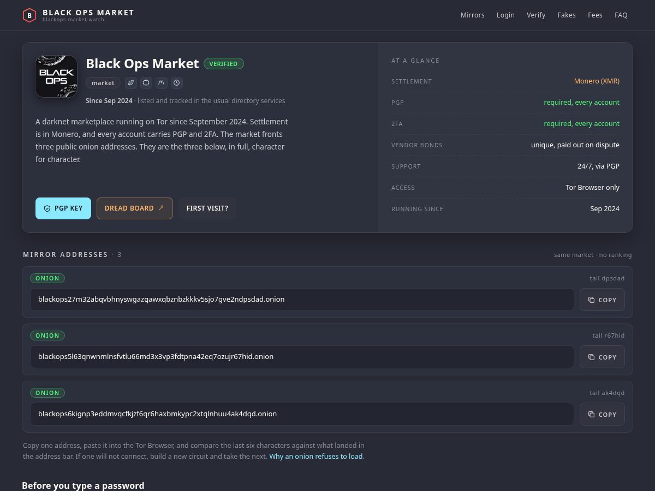Viewport: 655px width, 491px height.
Task: Open the Fakes nav item
Action: (x=567, y=15)
